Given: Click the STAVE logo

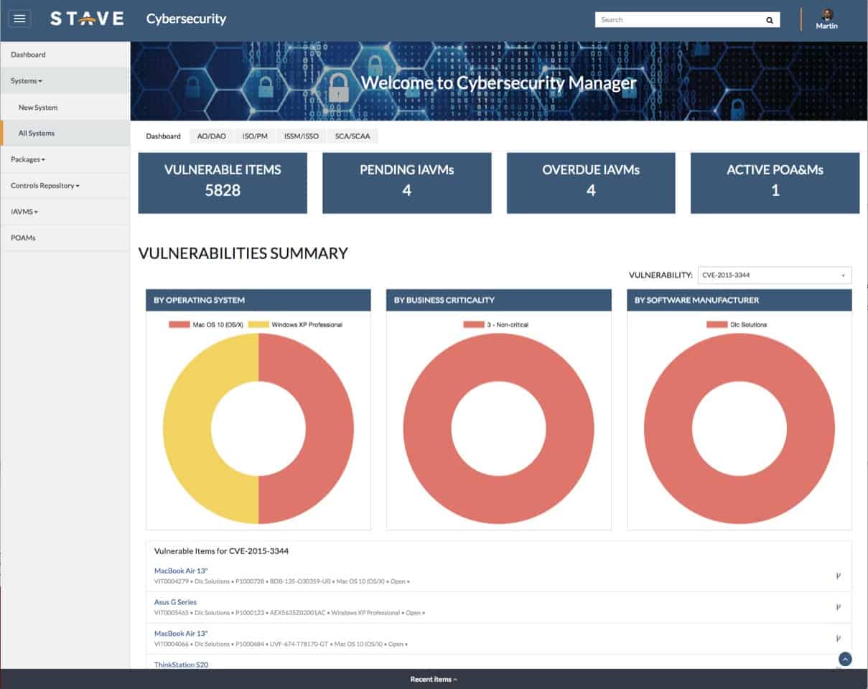Looking at the screenshot, I should tap(86, 19).
